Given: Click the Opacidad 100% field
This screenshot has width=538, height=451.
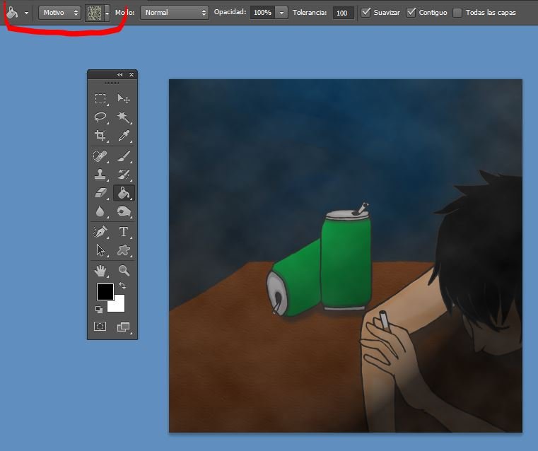Looking at the screenshot, I should pyautogui.click(x=263, y=13).
